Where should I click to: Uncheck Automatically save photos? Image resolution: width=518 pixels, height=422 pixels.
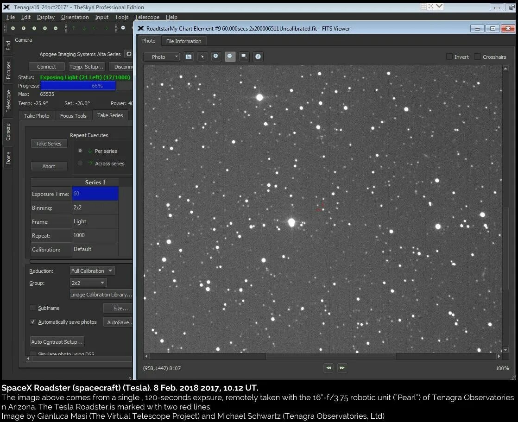33,321
